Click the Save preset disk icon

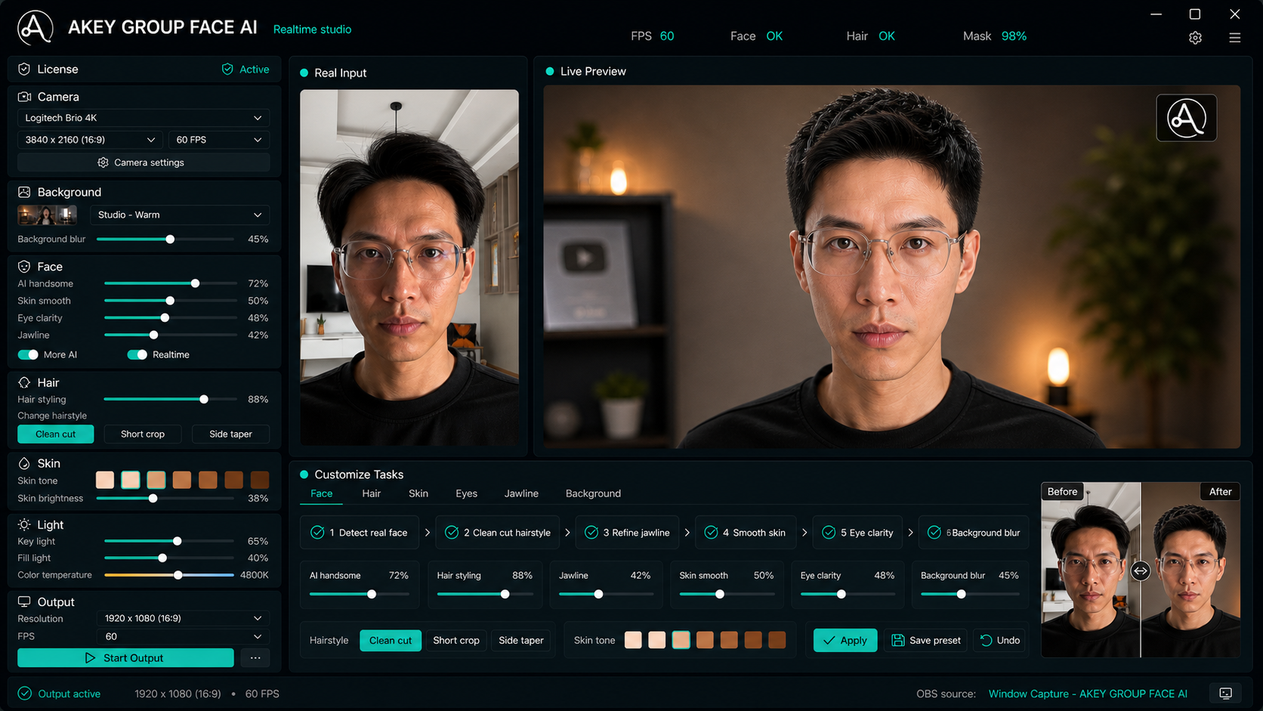(898, 640)
